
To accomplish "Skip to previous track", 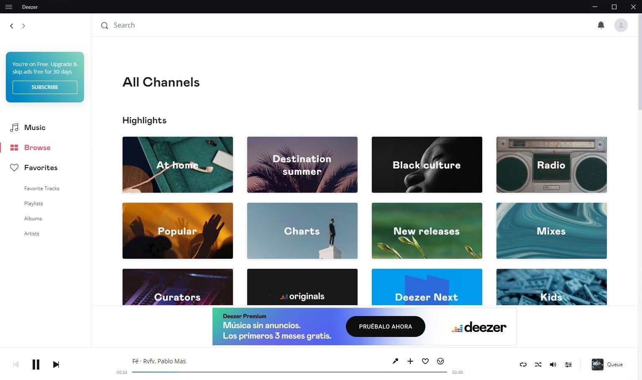I will tap(16, 365).
